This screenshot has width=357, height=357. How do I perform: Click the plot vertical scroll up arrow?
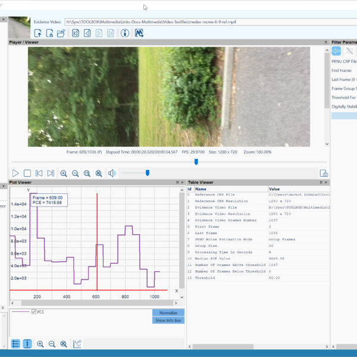[x=181, y=190]
